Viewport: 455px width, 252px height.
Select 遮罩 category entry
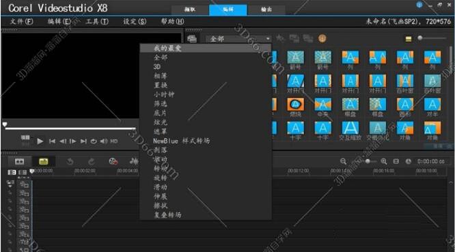tap(161, 132)
